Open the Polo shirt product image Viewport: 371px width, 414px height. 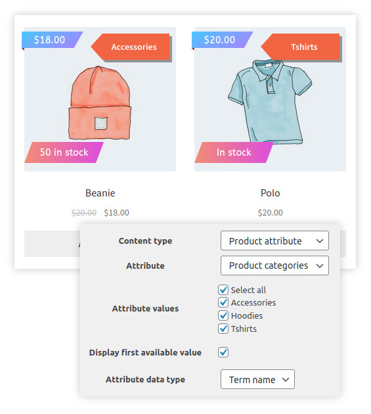[x=270, y=102]
